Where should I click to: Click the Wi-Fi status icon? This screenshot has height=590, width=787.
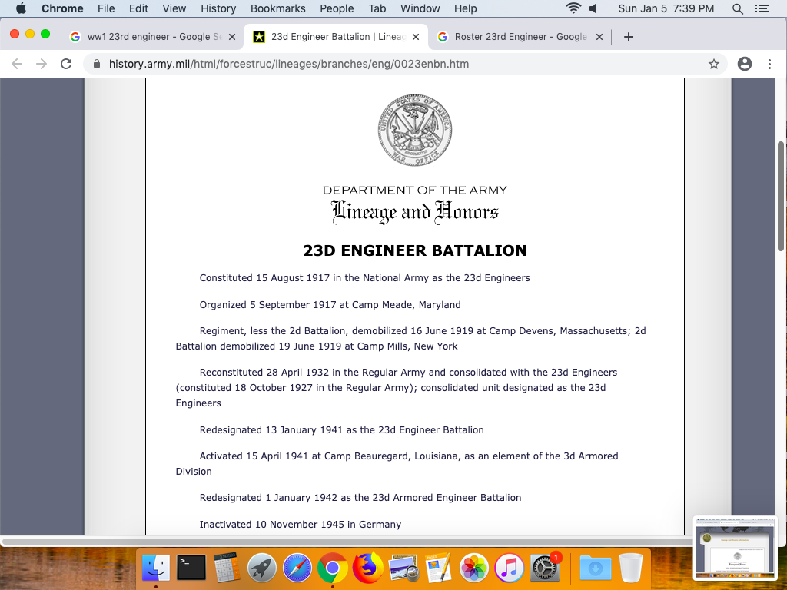click(x=573, y=8)
